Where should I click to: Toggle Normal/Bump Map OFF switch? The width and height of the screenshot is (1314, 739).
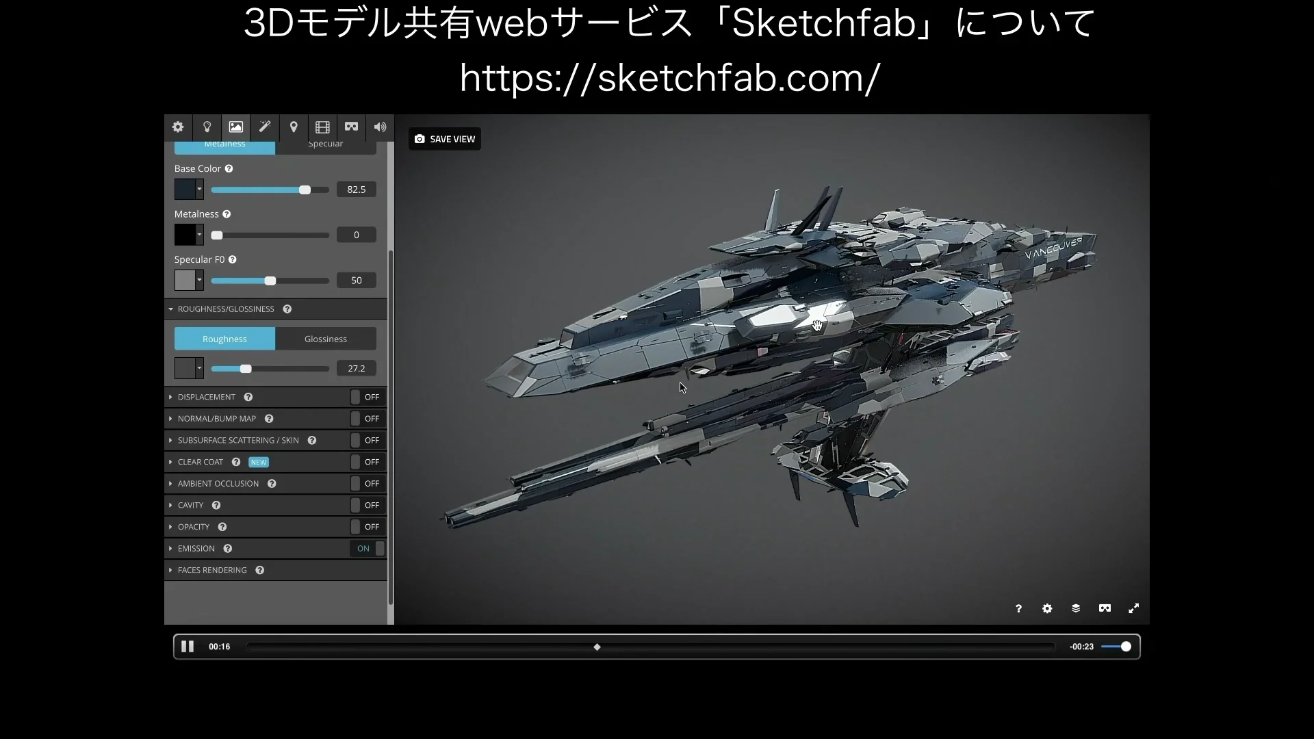click(x=368, y=419)
